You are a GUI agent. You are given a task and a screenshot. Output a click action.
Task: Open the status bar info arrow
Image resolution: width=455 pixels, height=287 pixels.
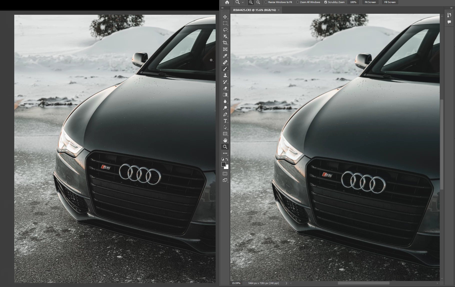click(286, 283)
